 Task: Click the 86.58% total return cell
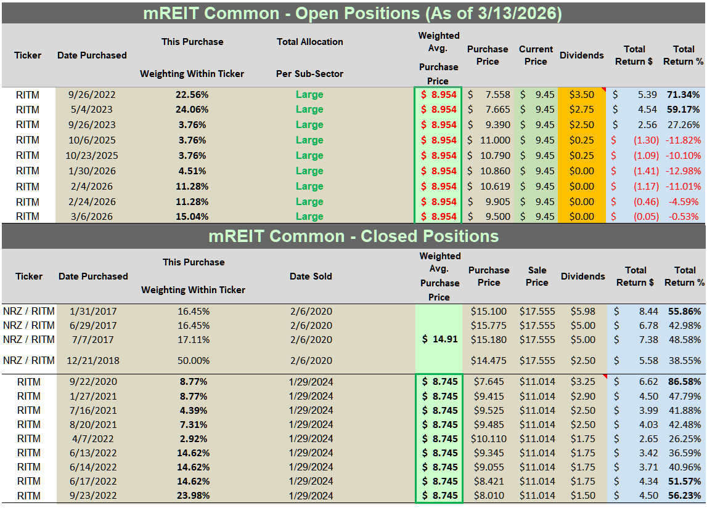(x=684, y=382)
